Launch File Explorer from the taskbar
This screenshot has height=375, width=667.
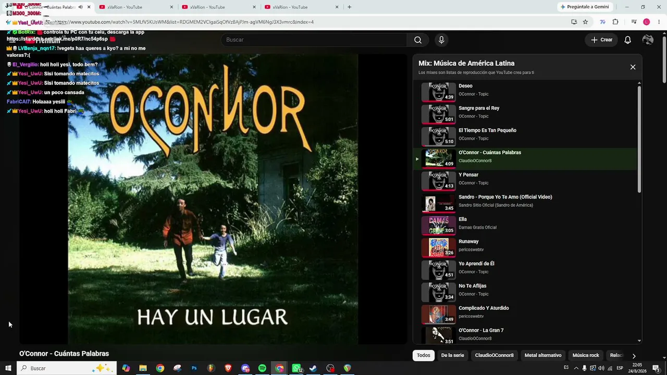coord(143,368)
